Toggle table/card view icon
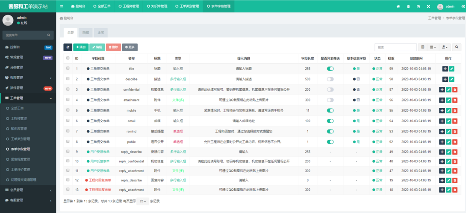The width and height of the screenshot is (466, 213). (423, 47)
